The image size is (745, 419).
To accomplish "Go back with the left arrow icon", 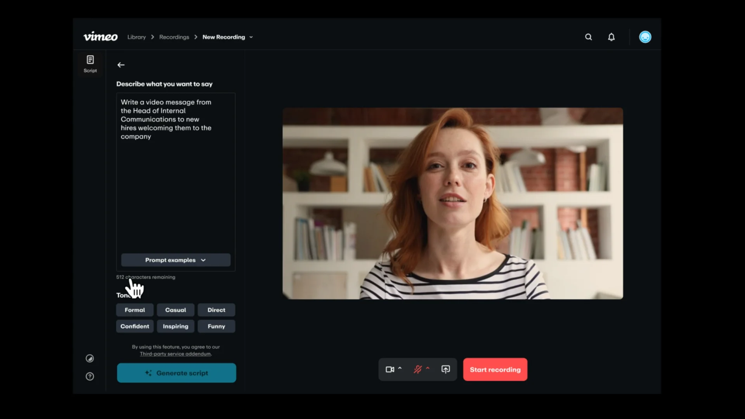I will [x=121, y=65].
